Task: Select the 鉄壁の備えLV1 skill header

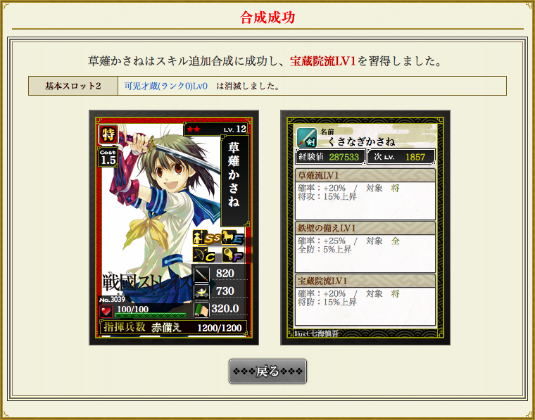Action: 365,228
